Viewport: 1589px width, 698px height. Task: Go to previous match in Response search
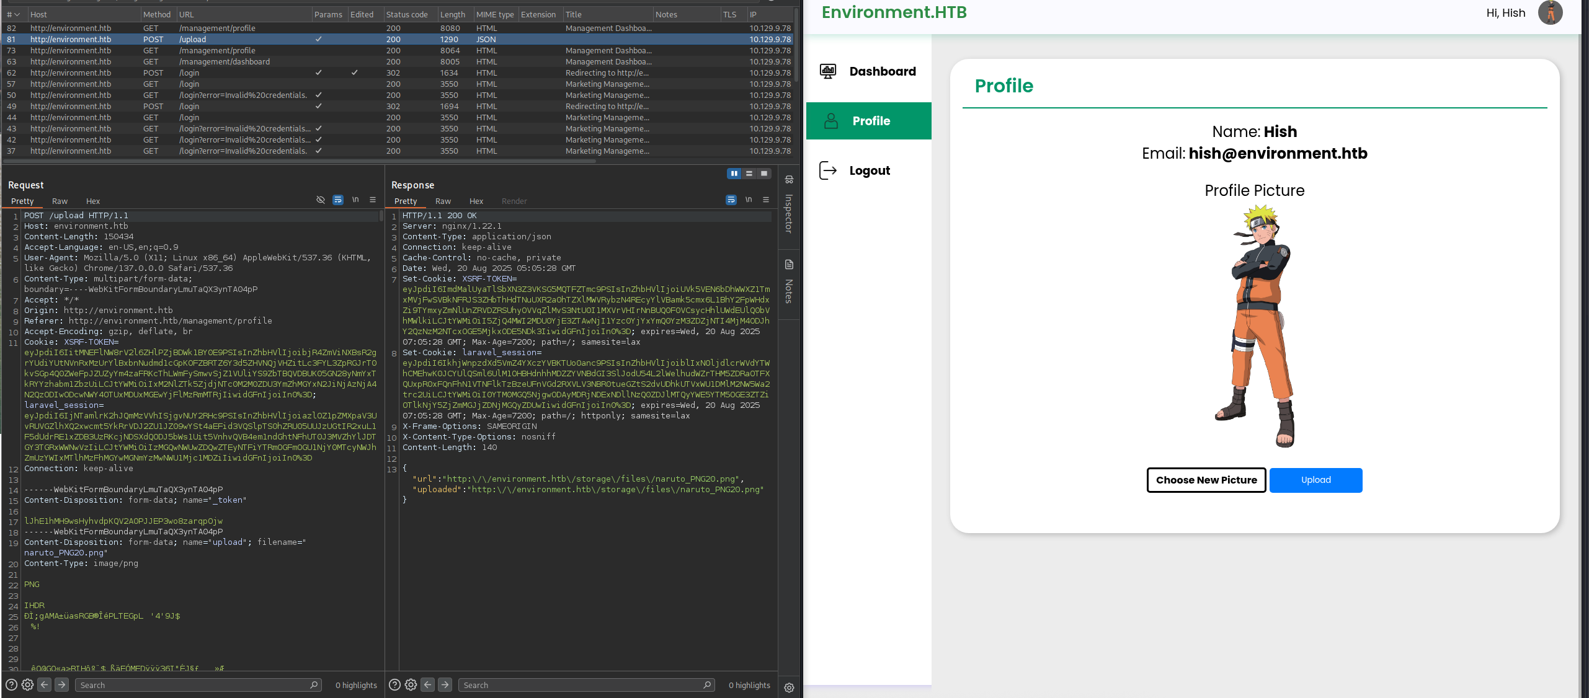coord(428,684)
